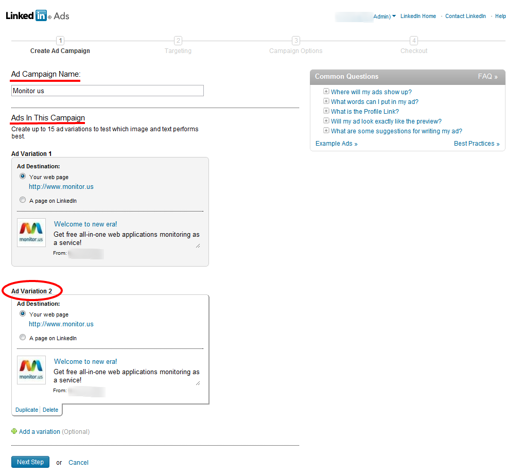Delete Ad Variation 2

point(50,410)
